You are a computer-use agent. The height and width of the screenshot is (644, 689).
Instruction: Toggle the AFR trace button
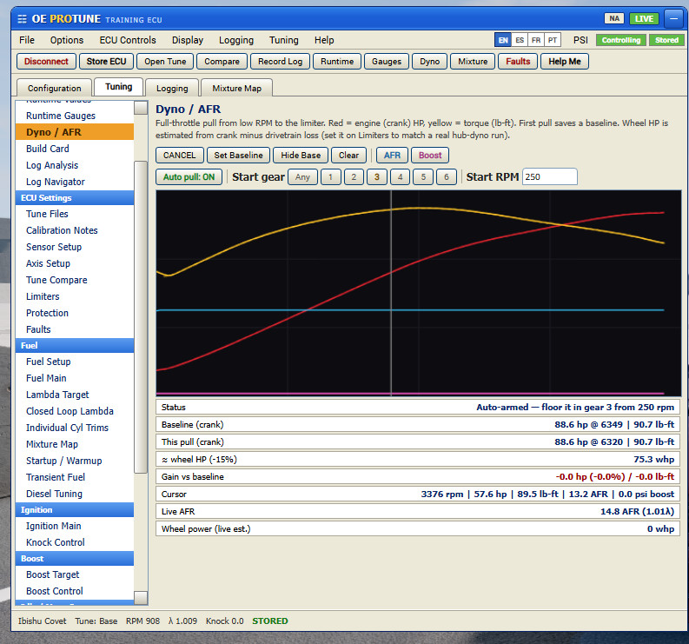coord(392,156)
